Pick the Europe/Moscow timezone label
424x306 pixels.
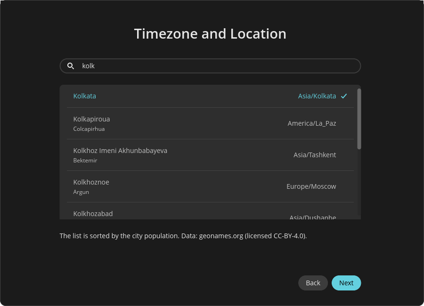click(x=311, y=186)
